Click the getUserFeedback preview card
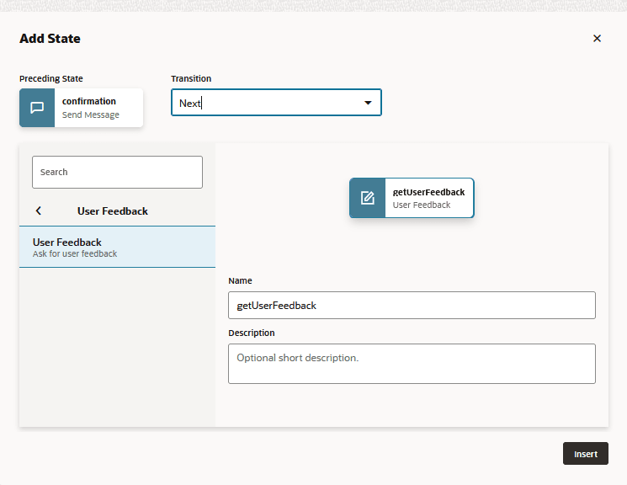627x485 pixels. pos(412,198)
